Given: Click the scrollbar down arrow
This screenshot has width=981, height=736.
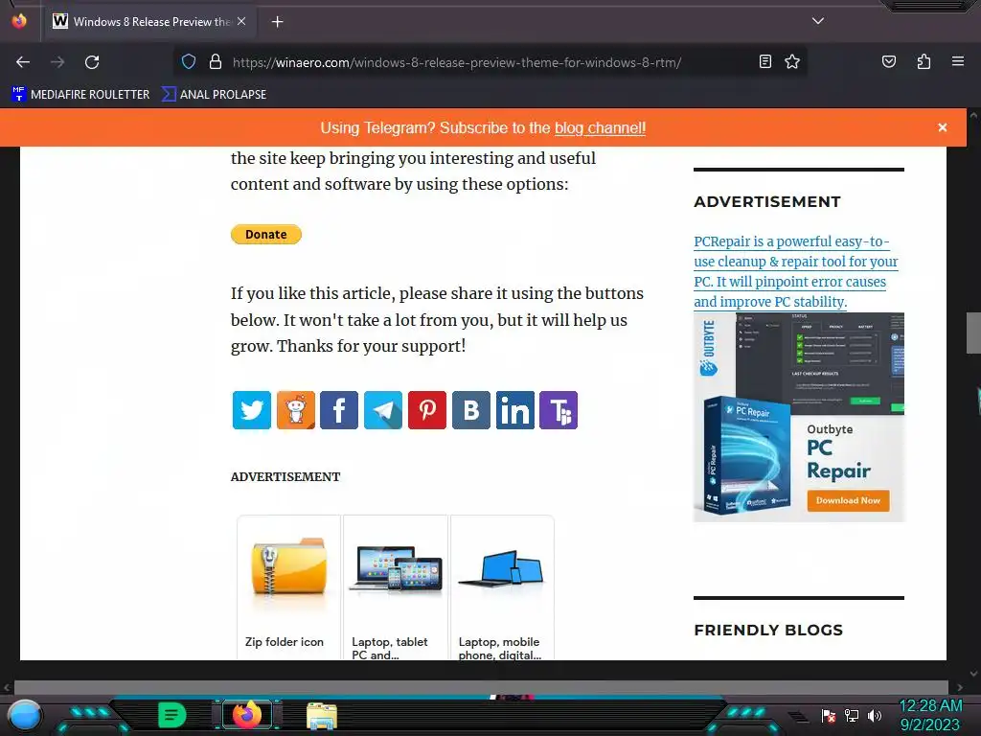Looking at the screenshot, I should coord(973,674).
